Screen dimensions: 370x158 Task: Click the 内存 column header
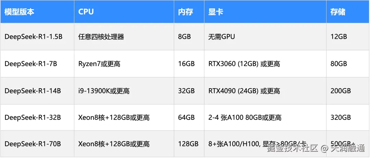[189, 12]
